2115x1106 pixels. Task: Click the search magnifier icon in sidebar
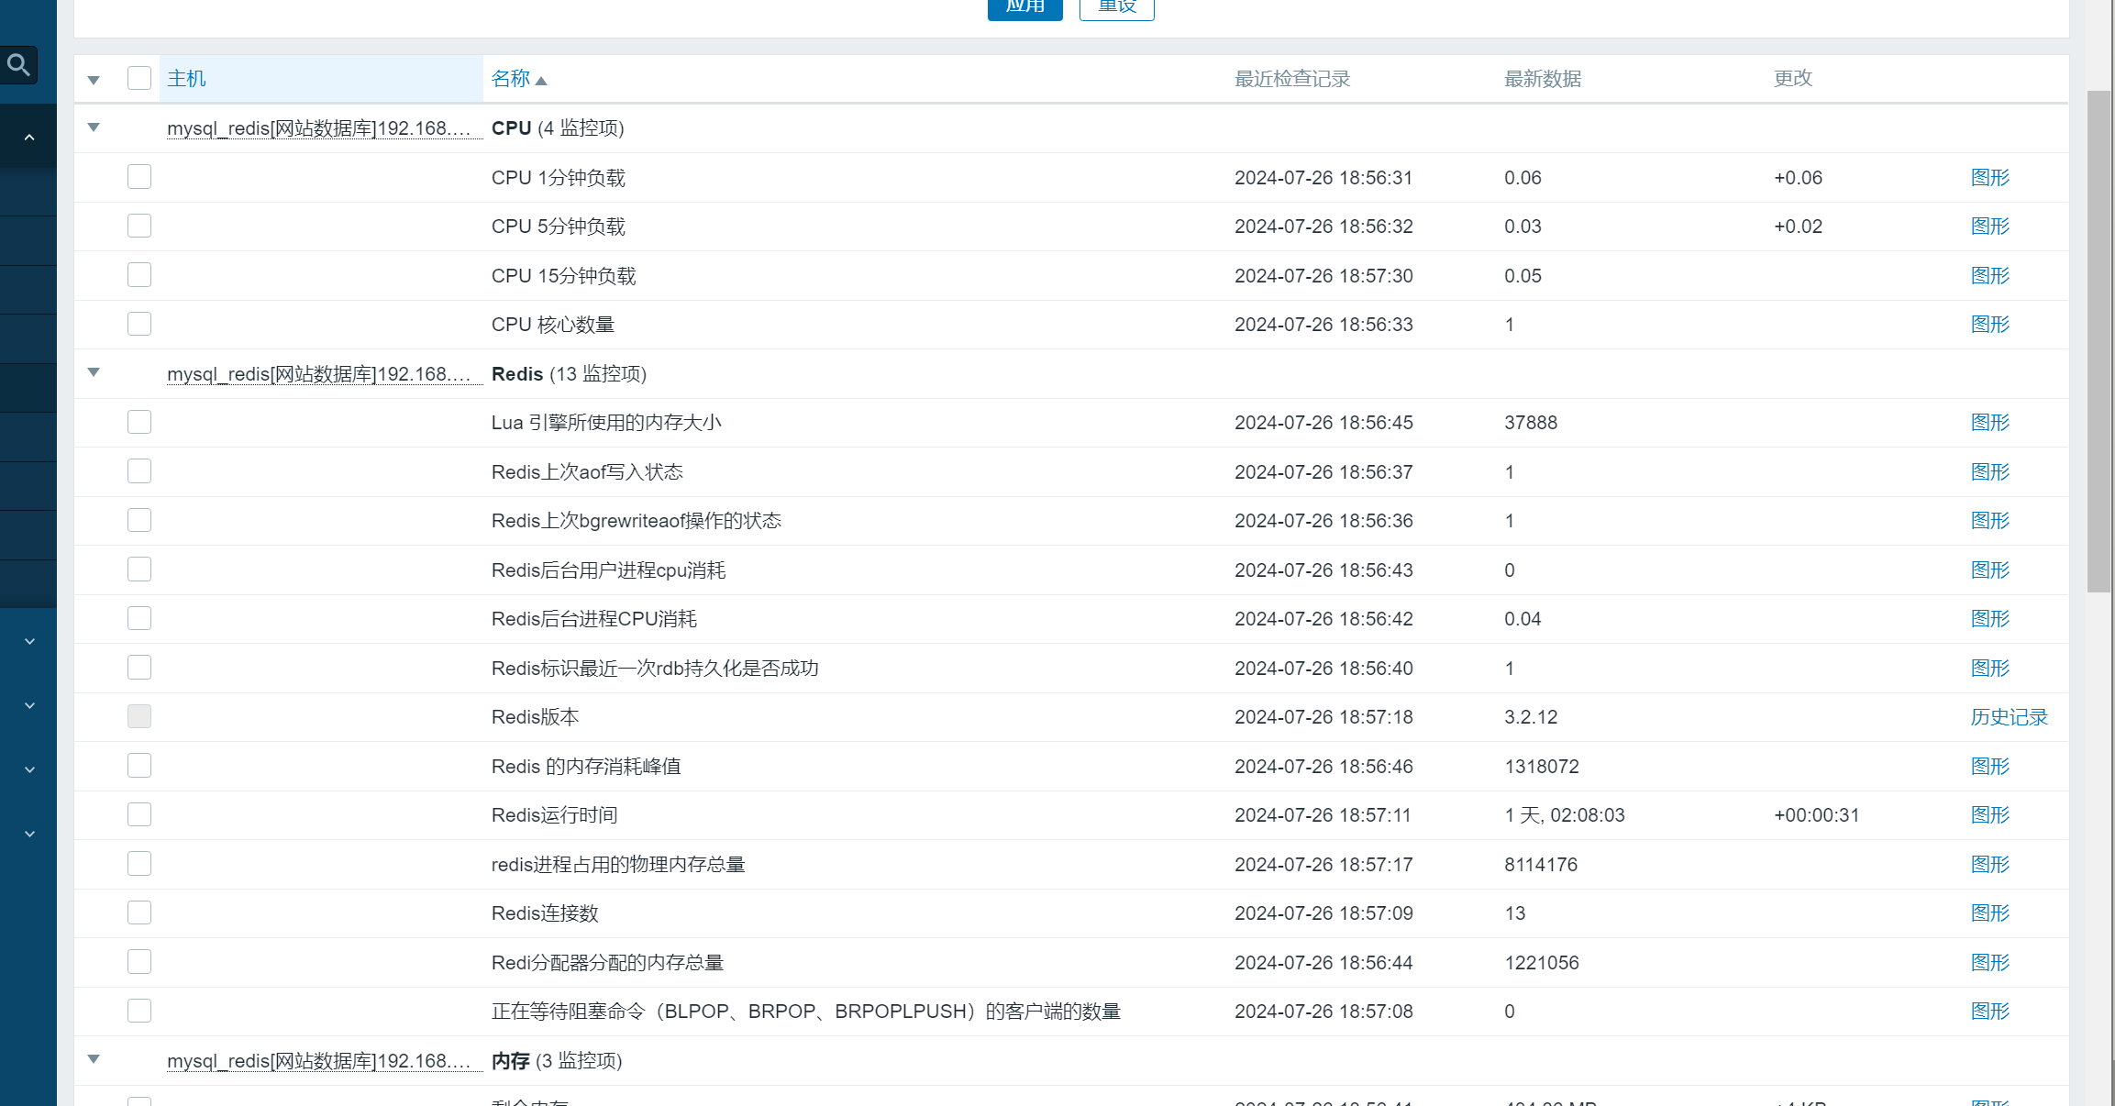coord(18,65)
